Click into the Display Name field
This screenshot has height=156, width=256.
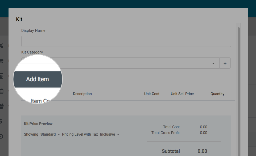coord(126,41)
